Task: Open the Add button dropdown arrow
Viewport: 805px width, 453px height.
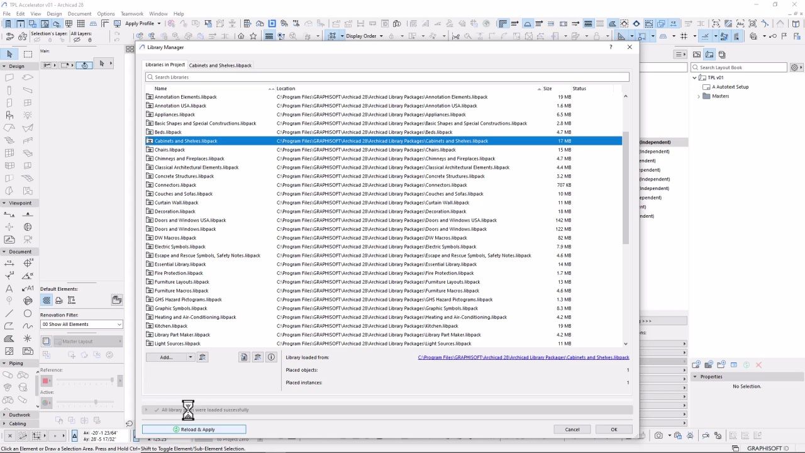Action: [190, 357]
